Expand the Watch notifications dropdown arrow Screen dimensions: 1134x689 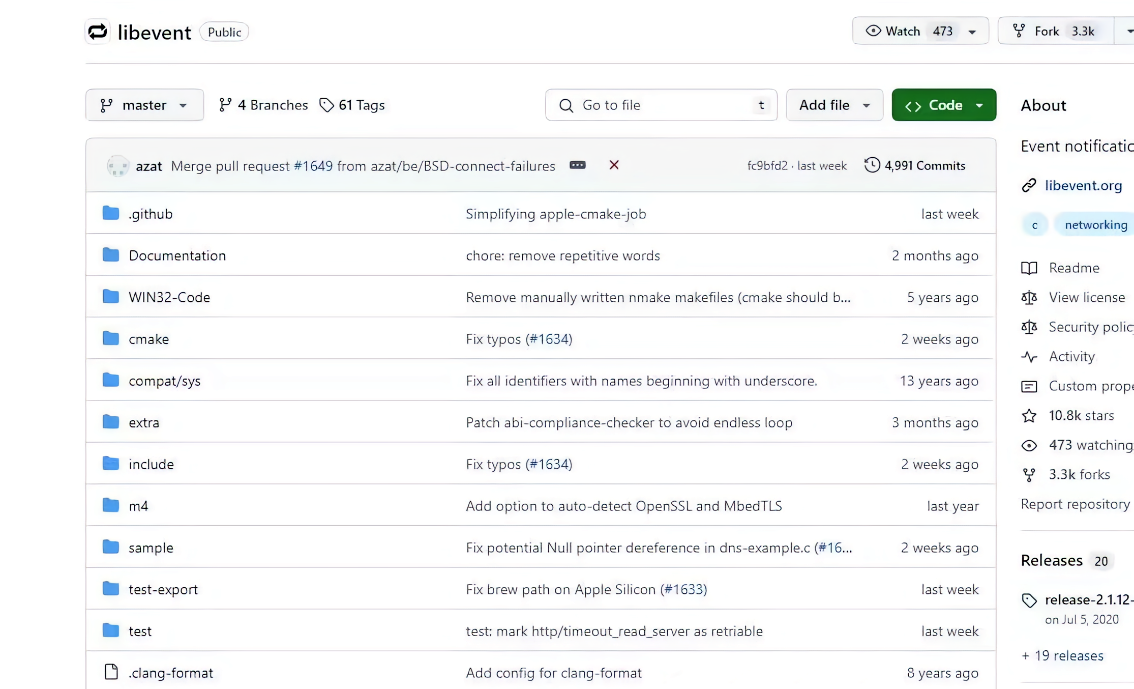(x=972, y=32)
